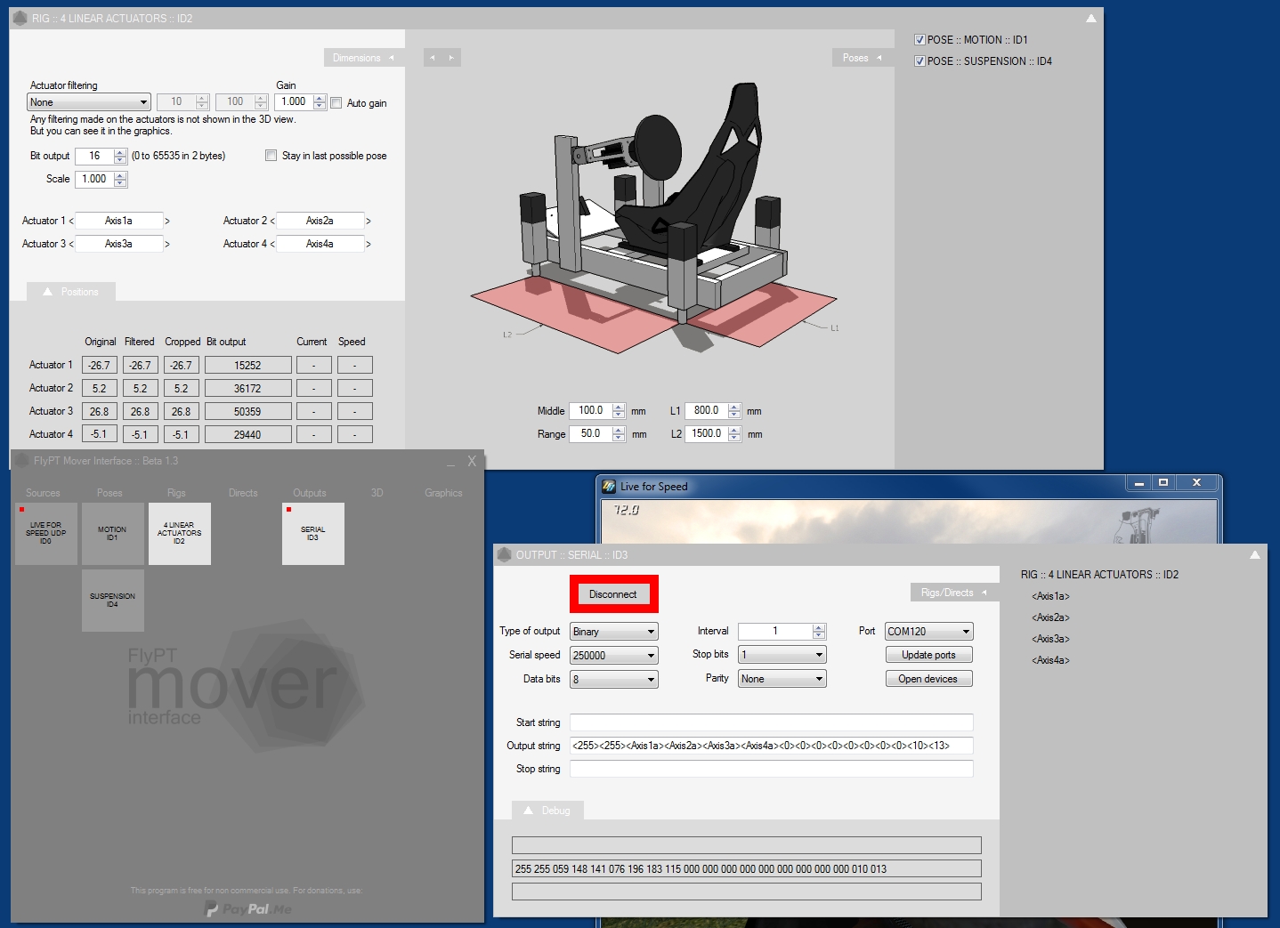1280x928 pixels.
Task: Click the Axis1a actuator field
Action: coord(119,221)
